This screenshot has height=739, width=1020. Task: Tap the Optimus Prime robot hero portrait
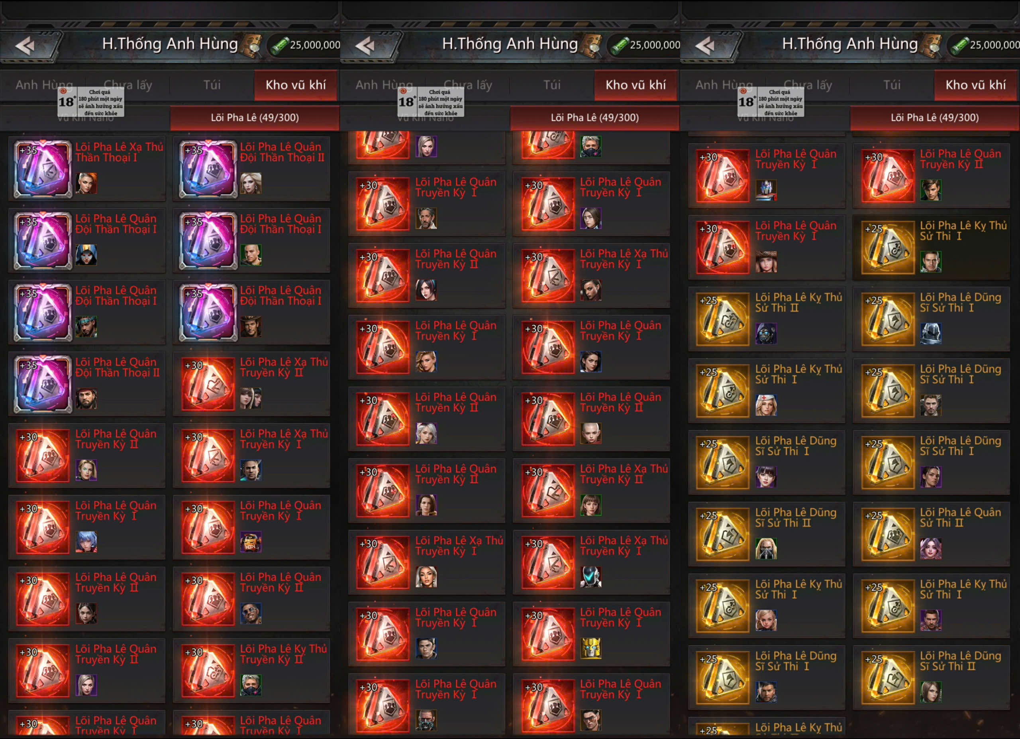pos(766,190)
